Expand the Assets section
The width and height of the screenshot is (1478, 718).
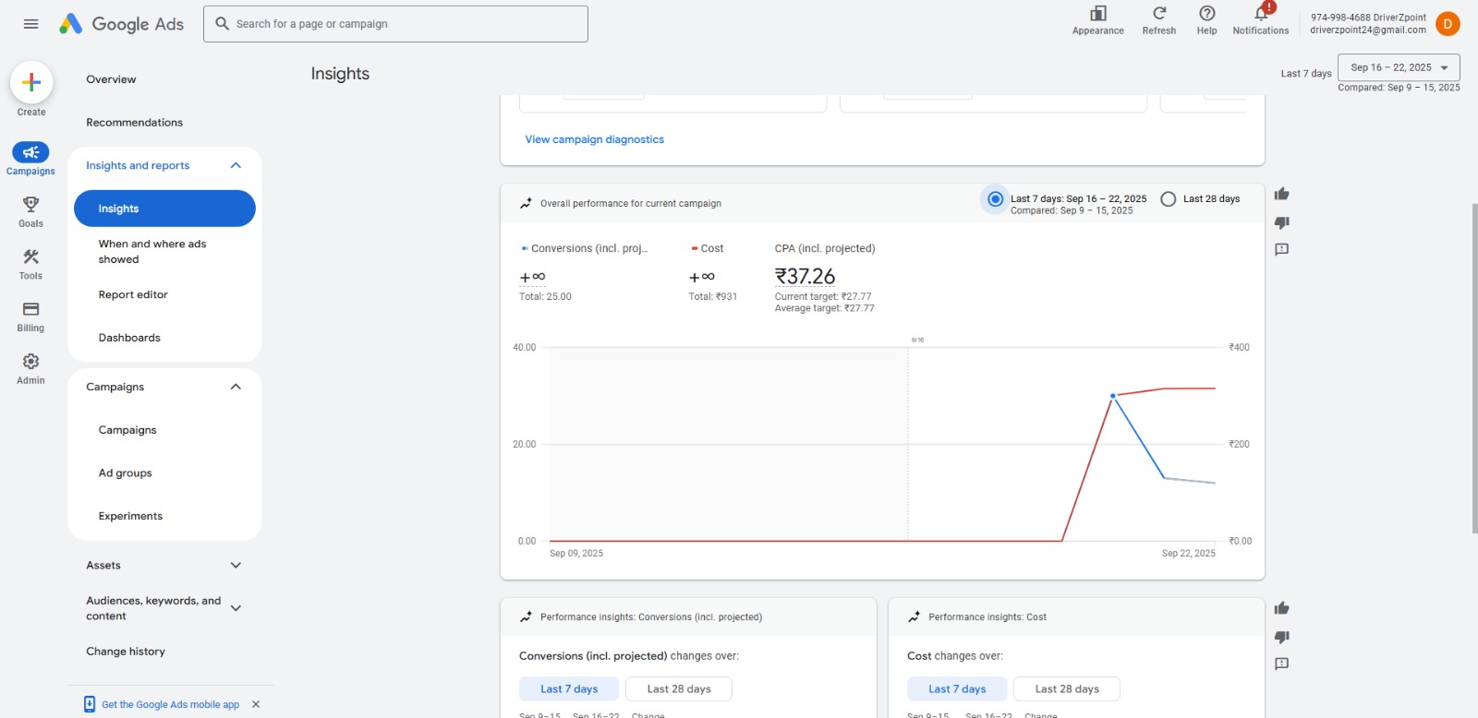point(236,566)
